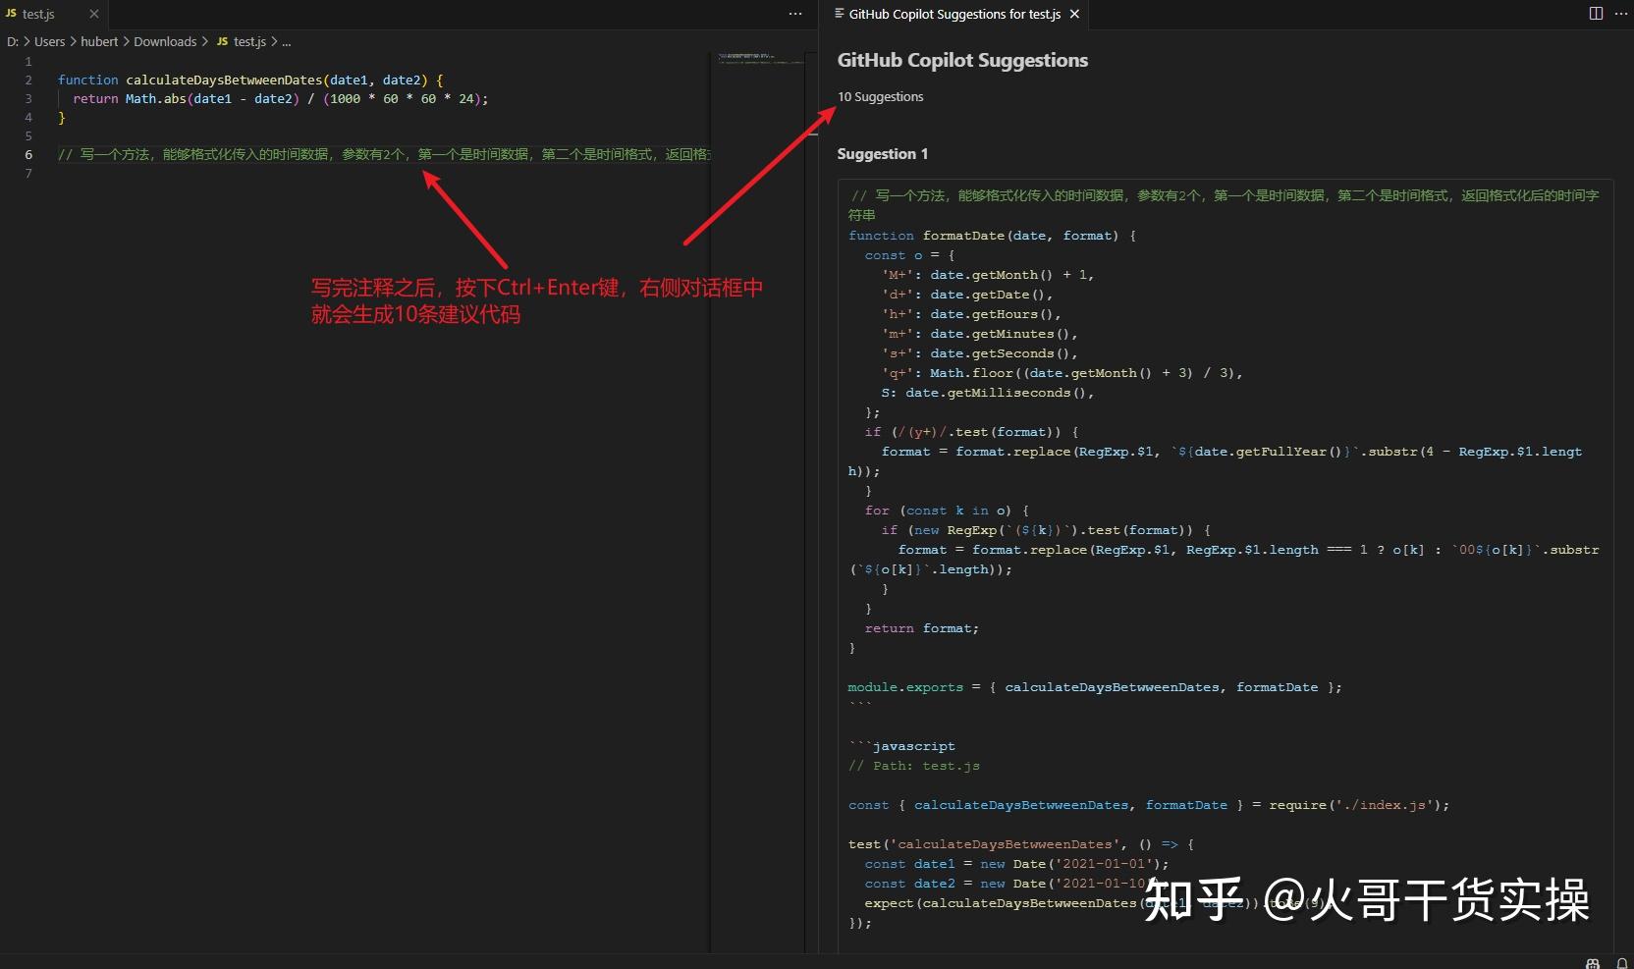This screenshot has width=1634, height=969.
Task: Open More Actions menu in Copilot panel toolbar
Action: 1622,14
